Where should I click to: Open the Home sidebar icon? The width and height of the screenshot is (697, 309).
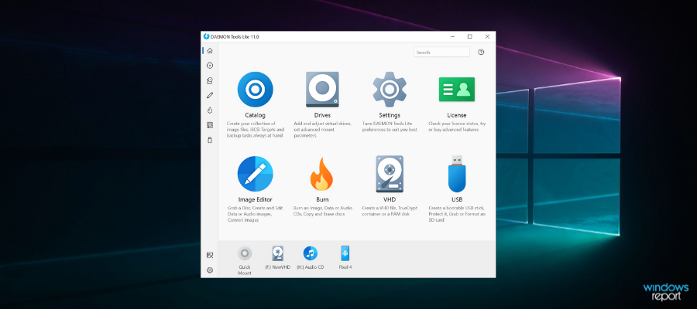(210, 51)
